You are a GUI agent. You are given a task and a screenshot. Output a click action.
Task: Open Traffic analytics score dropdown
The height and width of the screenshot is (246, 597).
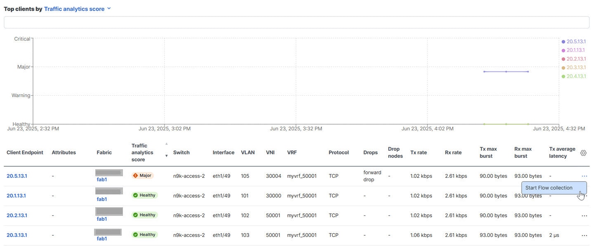coord(78,9)
